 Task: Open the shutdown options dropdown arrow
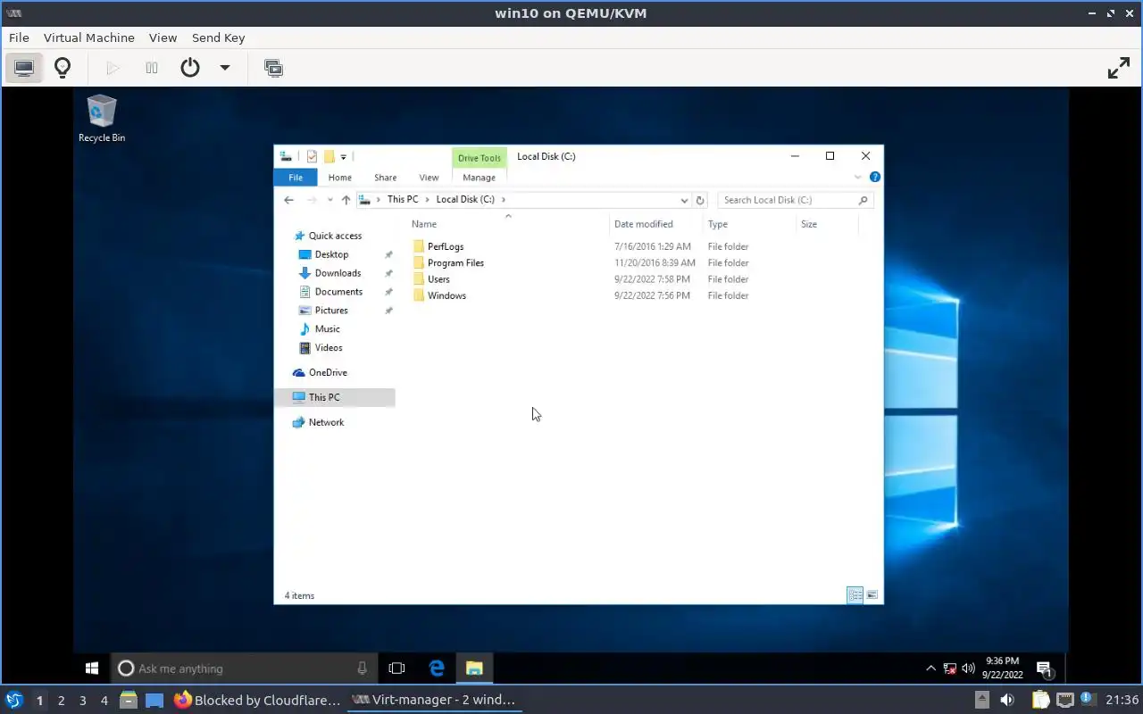(225, 68)
